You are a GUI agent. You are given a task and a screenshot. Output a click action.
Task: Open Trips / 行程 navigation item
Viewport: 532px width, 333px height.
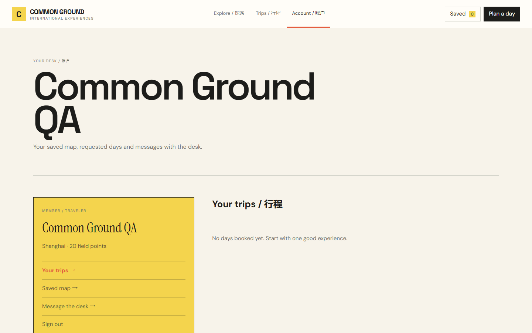(268, 13)
